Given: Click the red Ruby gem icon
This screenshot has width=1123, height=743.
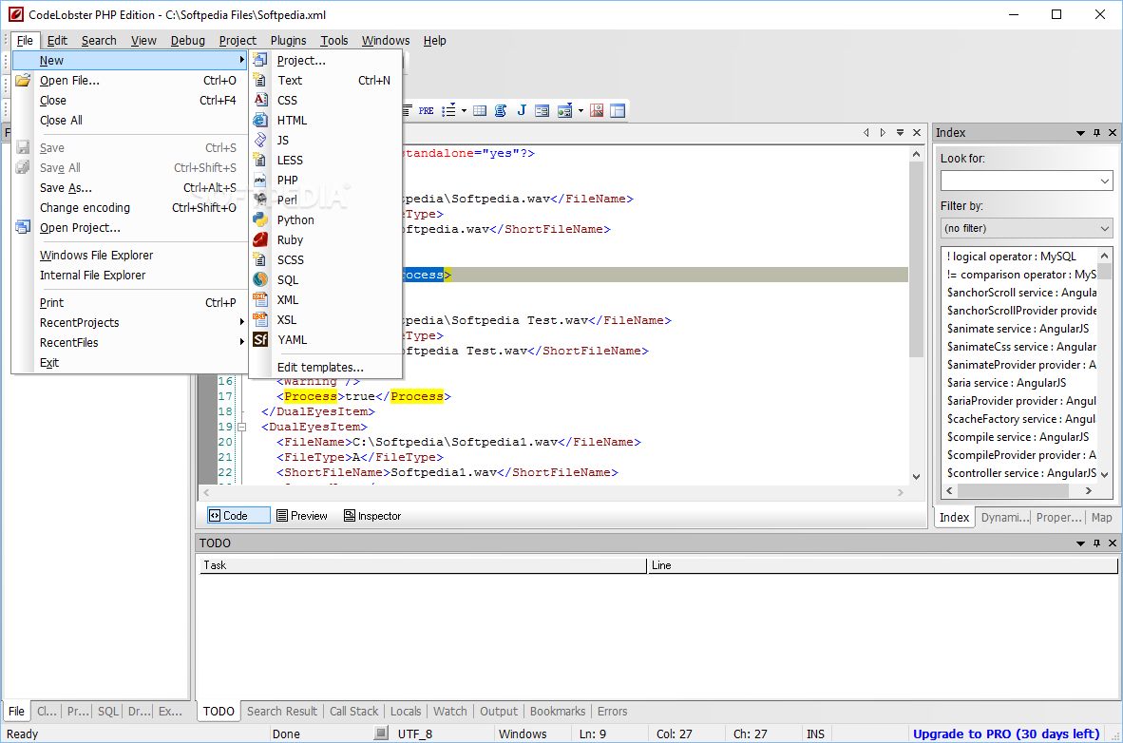Looking at the screenshot, I should tap(260, 239).
